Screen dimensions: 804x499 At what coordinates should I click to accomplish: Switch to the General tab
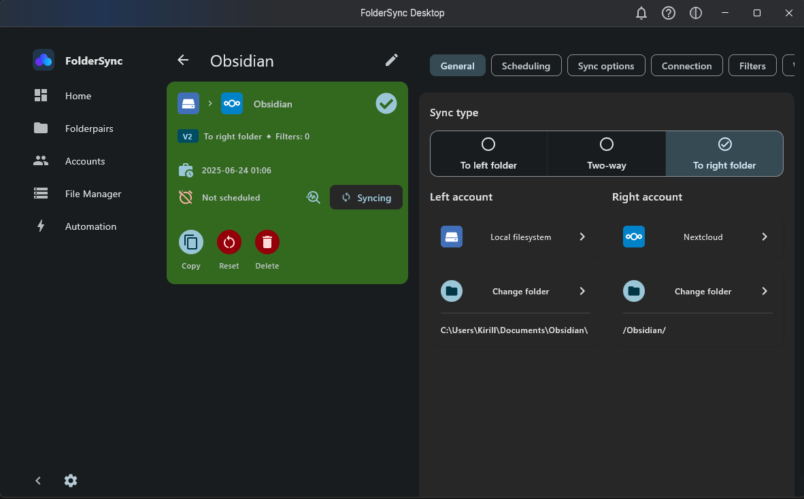(x=457, y=65)
